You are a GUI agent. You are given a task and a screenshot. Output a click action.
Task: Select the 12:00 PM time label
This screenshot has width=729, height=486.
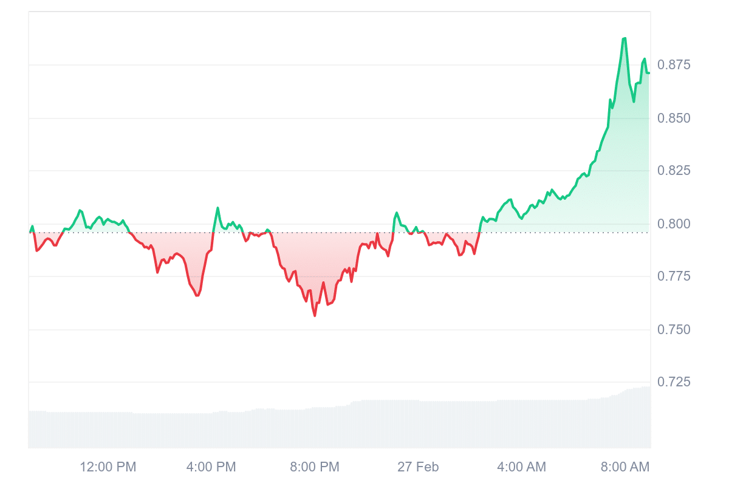tap(108, 467)
